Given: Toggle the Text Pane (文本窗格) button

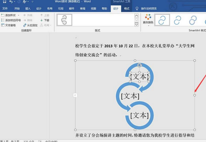Looking at the screenshot, I should pyautogui.click(x=8, y=25).
